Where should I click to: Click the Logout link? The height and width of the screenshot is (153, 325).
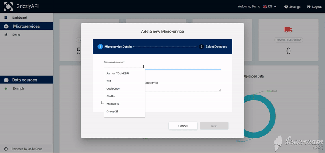click(314, 6)
